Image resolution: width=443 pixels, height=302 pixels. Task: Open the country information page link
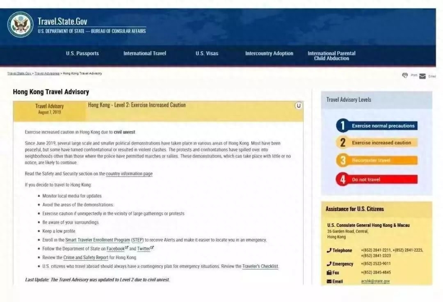click(x=129, y=174)
